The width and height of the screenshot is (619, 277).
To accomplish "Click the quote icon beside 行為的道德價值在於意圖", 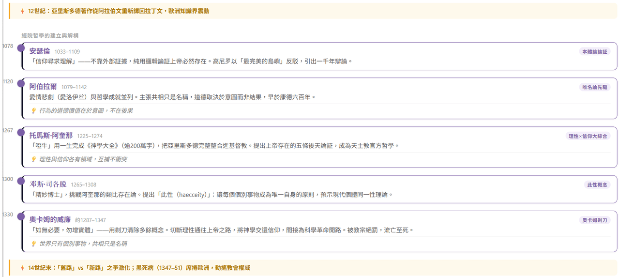I will click(34, 111).
